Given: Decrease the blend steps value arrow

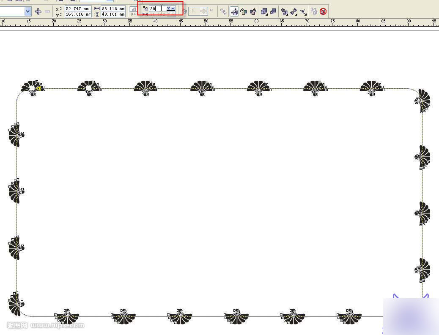Looking at the screenshot, I should [x=169, y=9].
